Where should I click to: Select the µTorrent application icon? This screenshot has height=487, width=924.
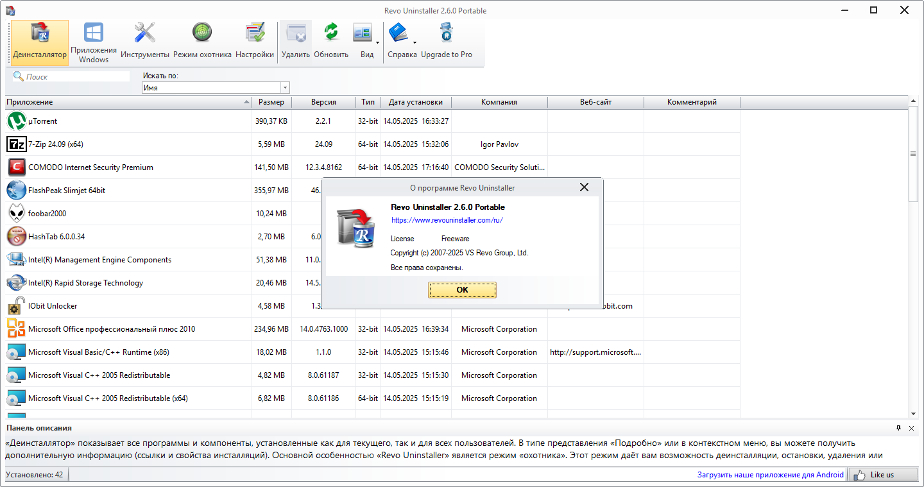coord(16,121)
